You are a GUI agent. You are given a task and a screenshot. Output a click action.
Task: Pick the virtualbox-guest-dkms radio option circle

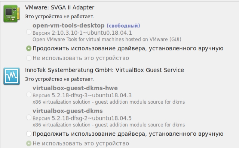click(29, 117)
